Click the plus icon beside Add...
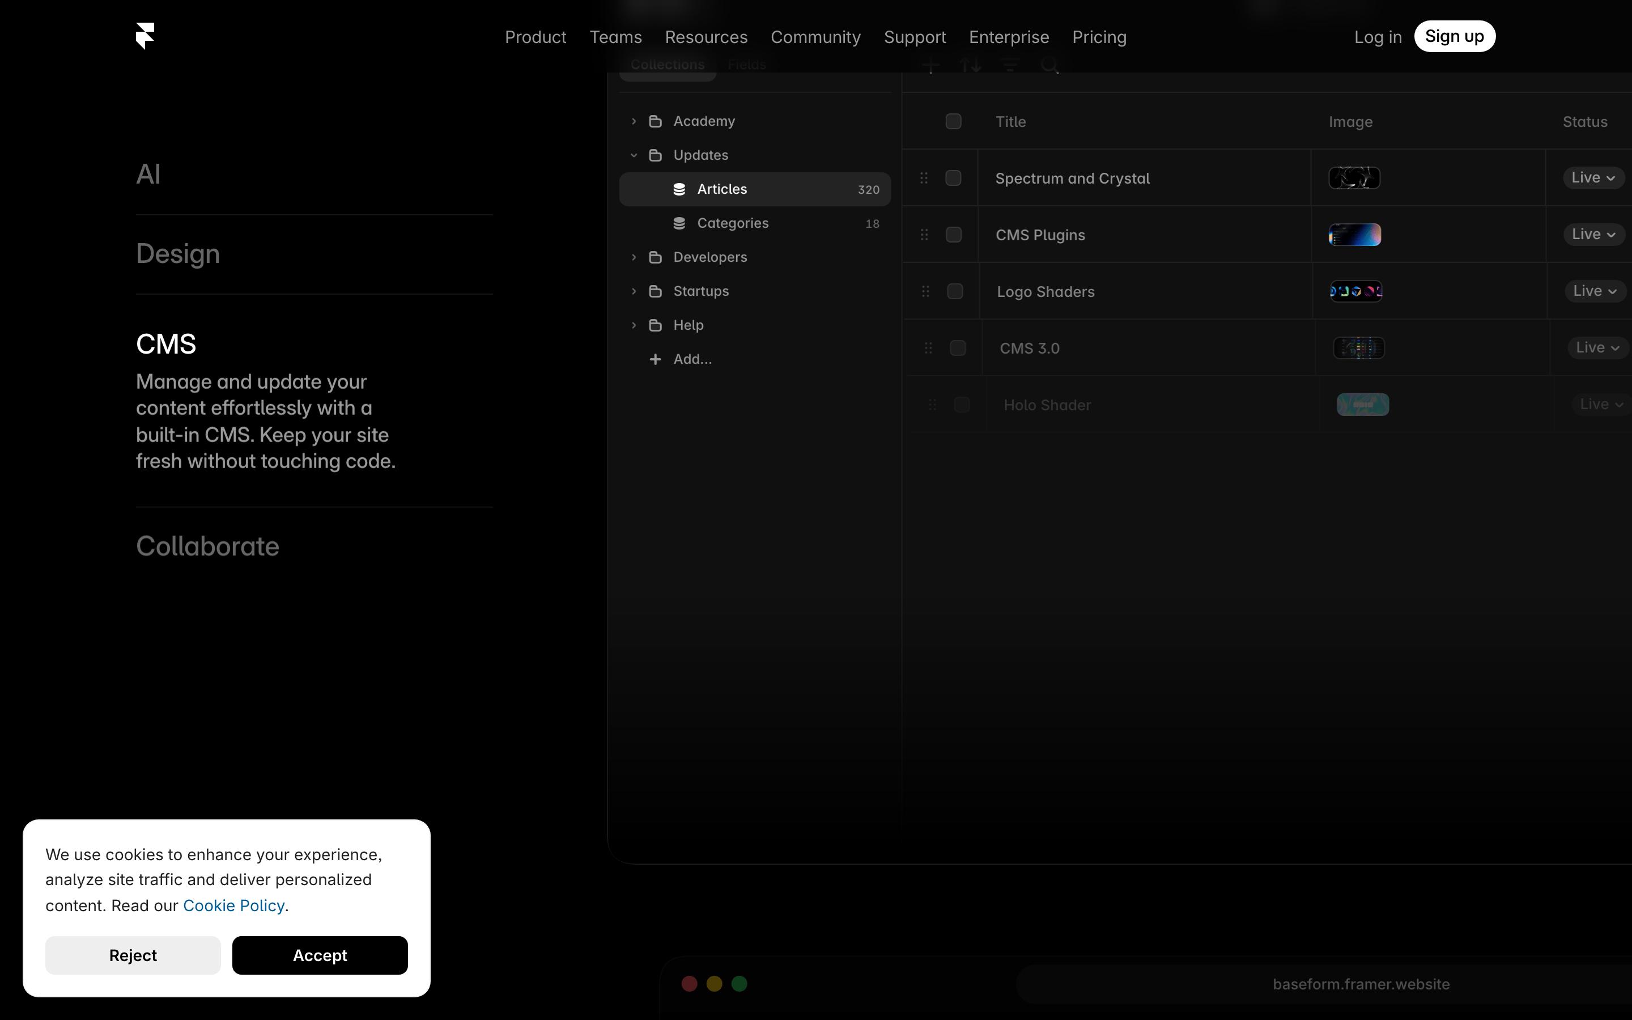The image size is (1632, 1020). coord(655,360)
